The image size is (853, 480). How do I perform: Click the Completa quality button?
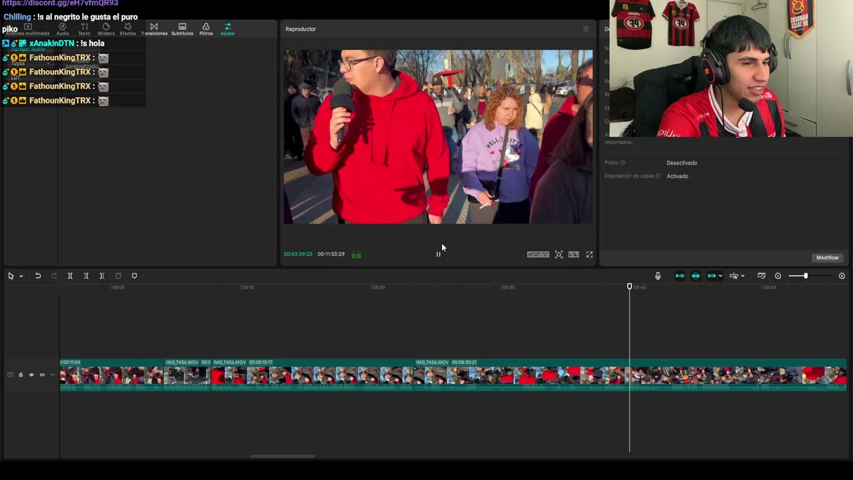tap(538, 255)
